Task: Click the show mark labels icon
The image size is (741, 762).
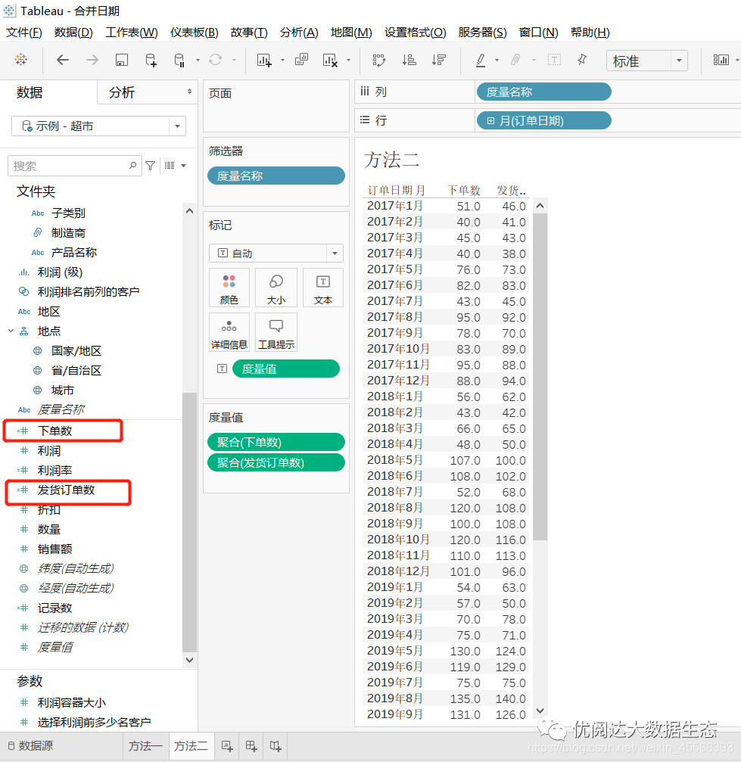Action: tap(554, 61)
